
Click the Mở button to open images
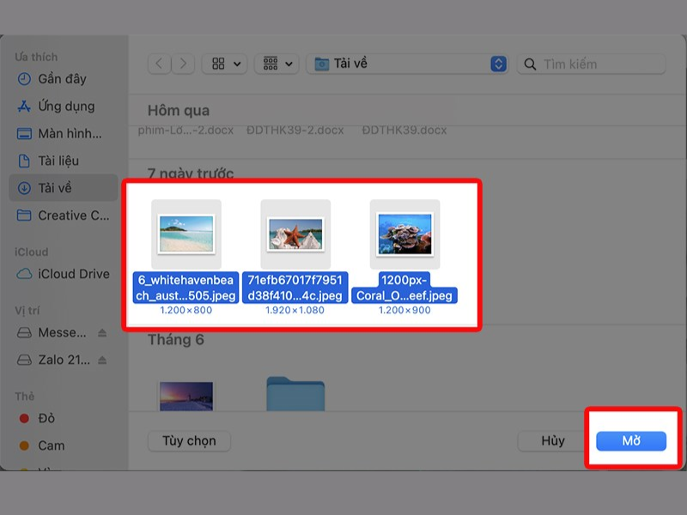pos(633,440)
